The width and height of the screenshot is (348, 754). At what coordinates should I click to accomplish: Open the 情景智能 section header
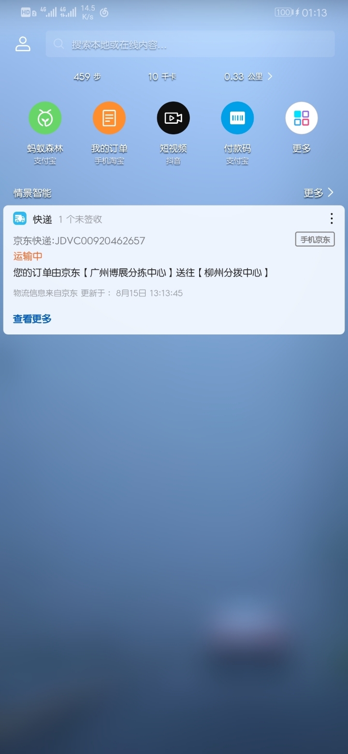pos(32,193)
